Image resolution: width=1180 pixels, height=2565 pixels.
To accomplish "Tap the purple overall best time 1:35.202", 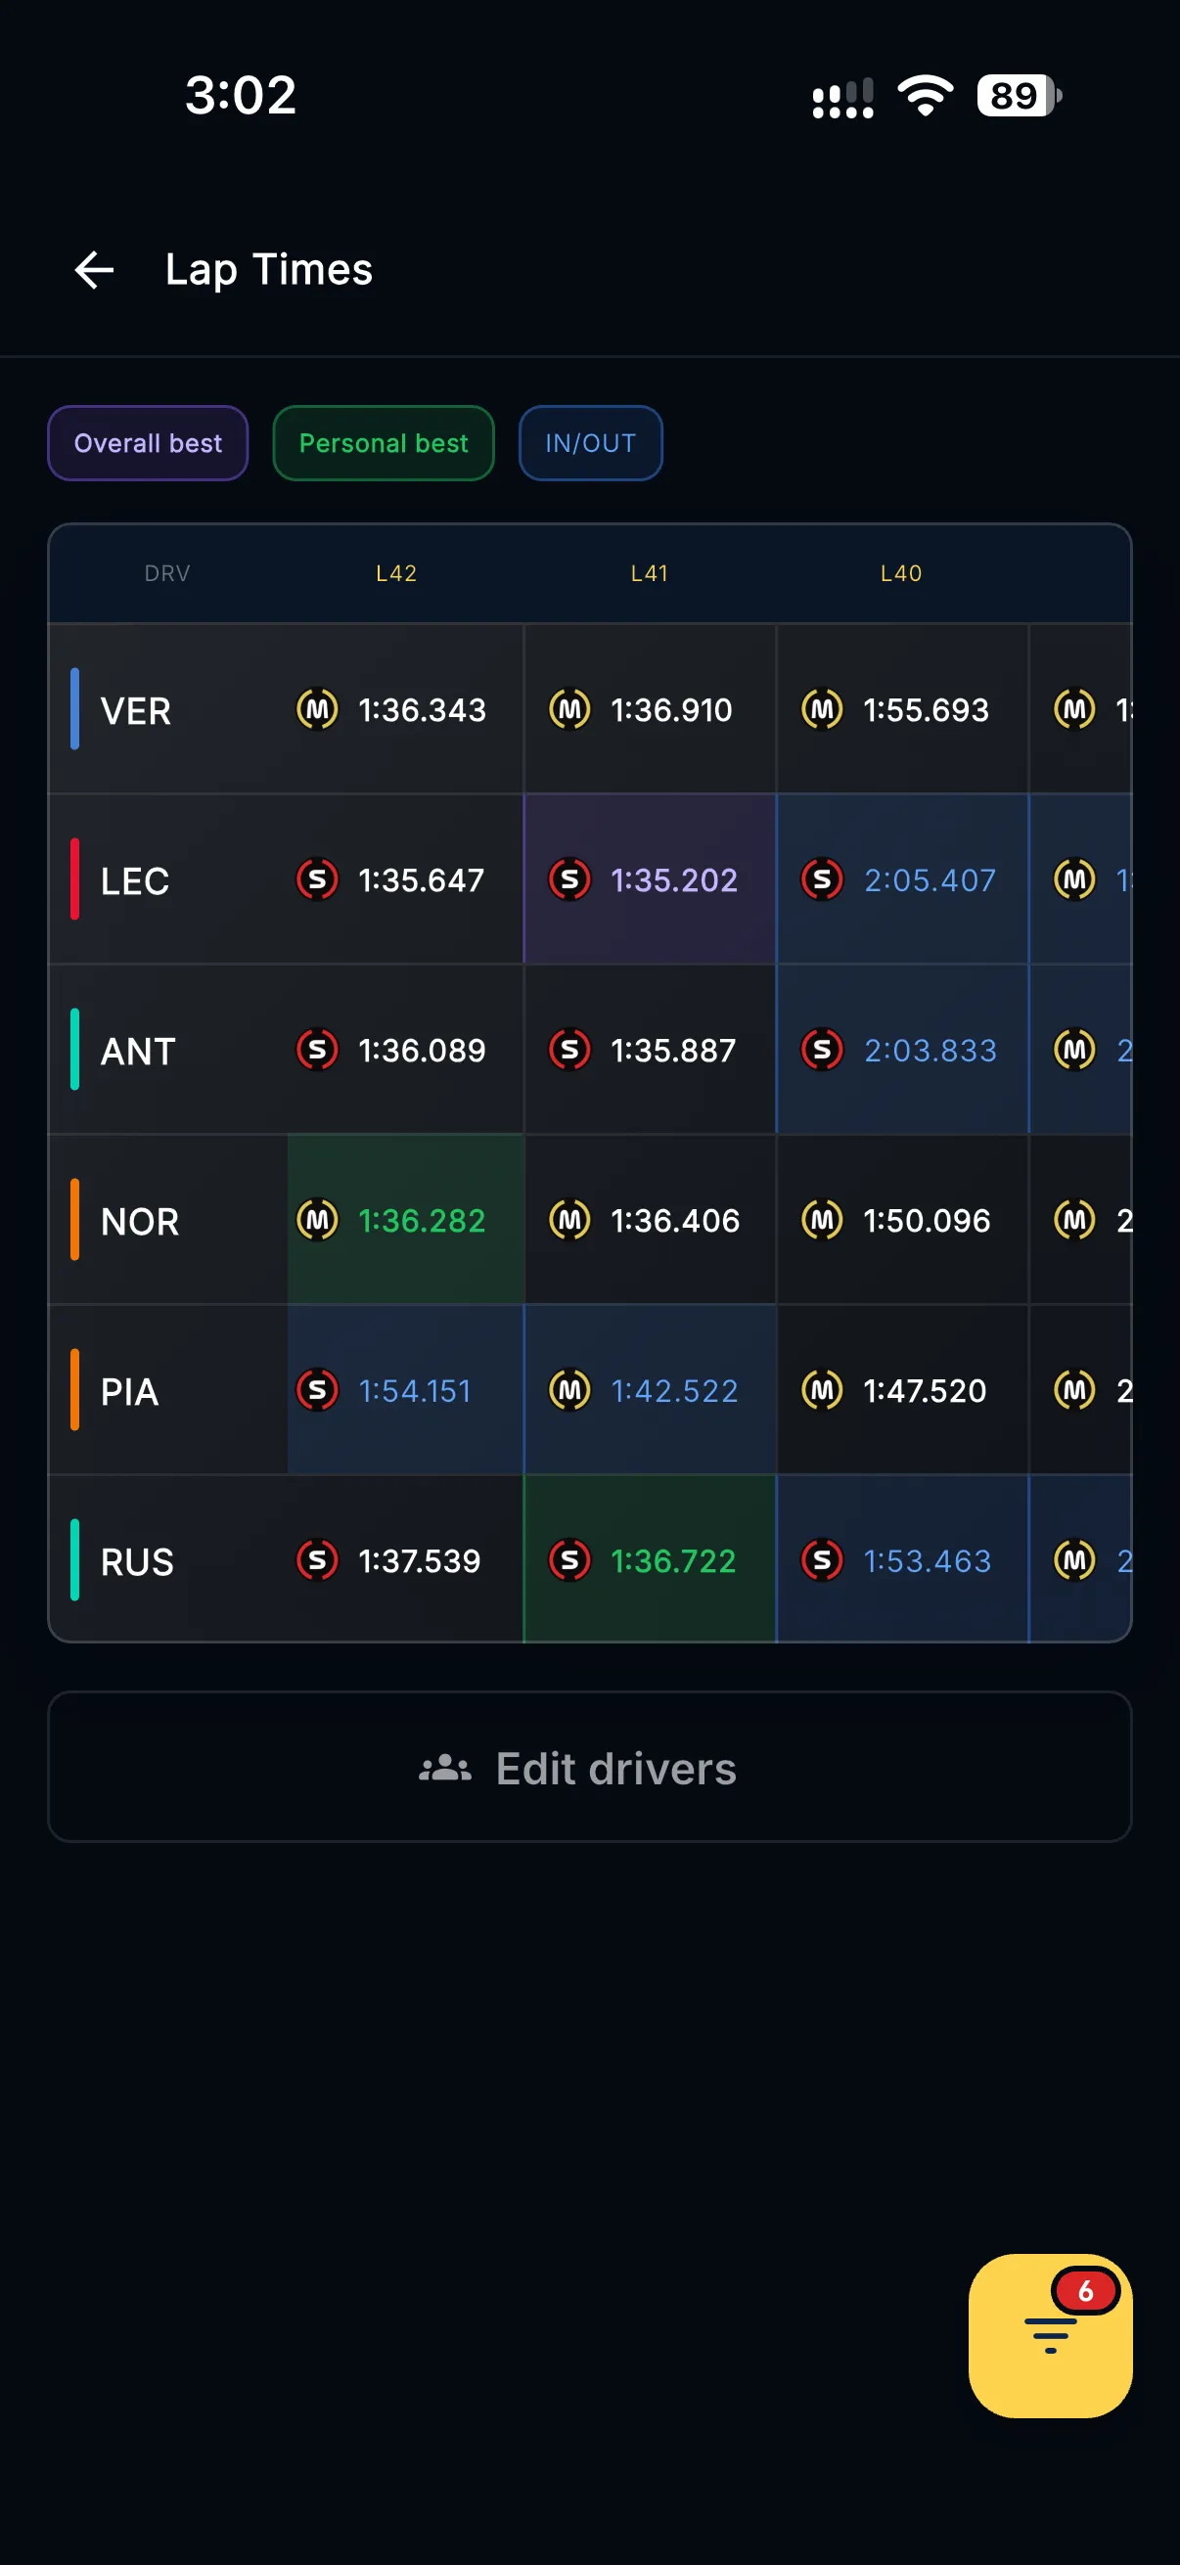I will point(674,880).
